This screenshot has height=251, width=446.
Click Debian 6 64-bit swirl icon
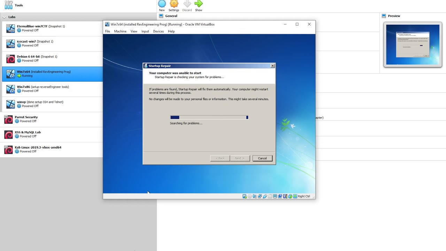(x=11, y=59)
